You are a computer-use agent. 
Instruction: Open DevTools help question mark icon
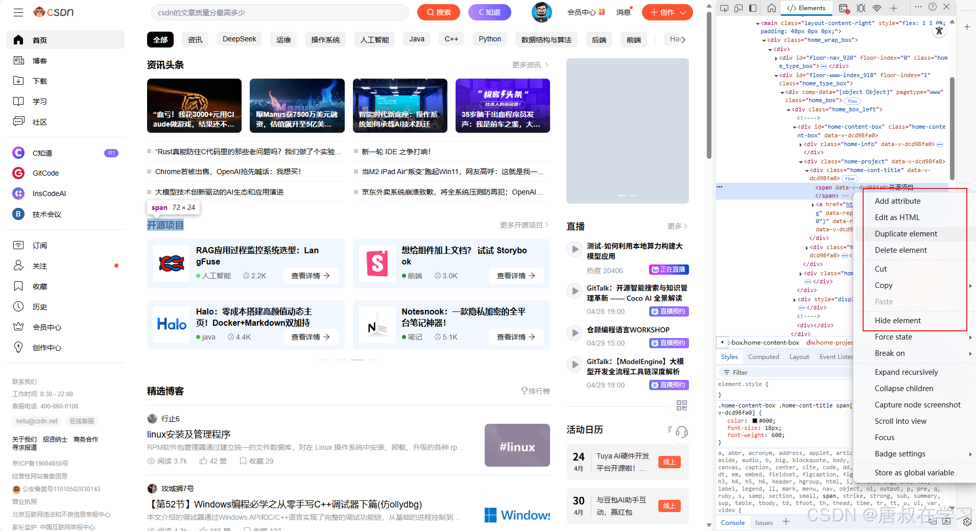(x=933, y=7)
